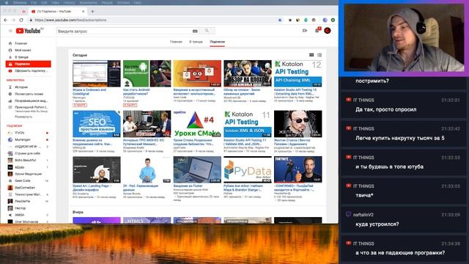This screenshot has width=469, height=264.
Task: Click the virtual keyboard icon in search box
Action: (195, 31)
